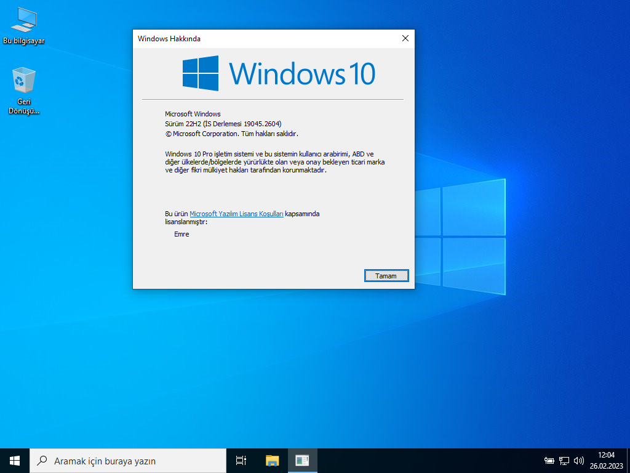630x473 pixels.
Task: Click the Show Desktop strip at the taskbar's end
Action: pos(628,461)
